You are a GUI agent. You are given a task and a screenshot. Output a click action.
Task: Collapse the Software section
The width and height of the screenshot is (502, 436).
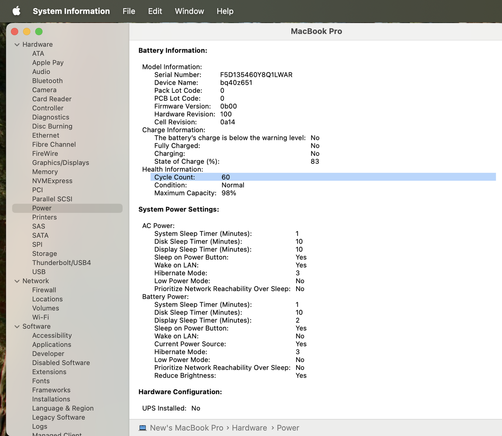[17, 327]
